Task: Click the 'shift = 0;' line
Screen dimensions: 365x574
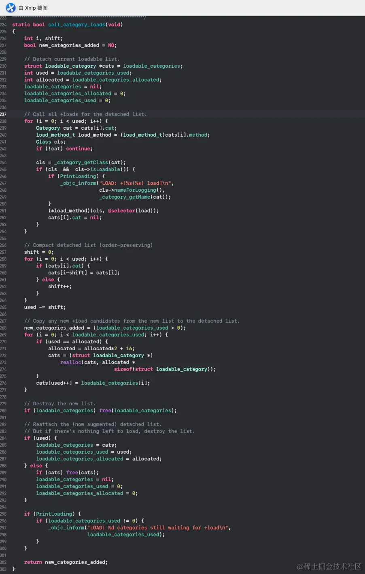Action: pyautogui.click(x=39, y=252)
